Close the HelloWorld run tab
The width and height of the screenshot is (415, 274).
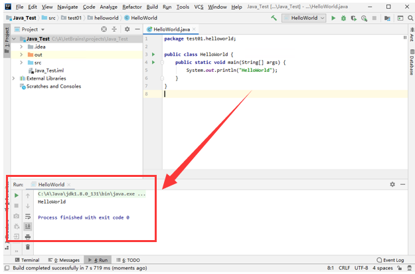point(69,184)
